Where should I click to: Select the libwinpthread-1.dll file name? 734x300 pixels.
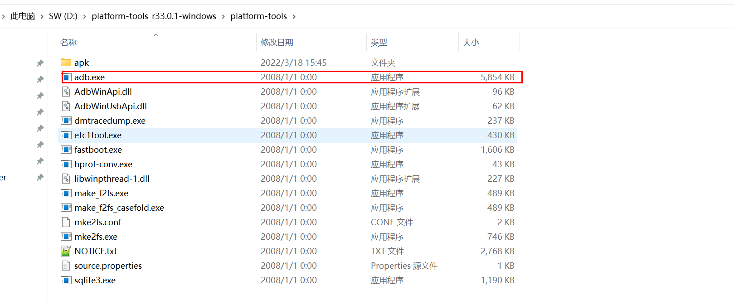112,179
